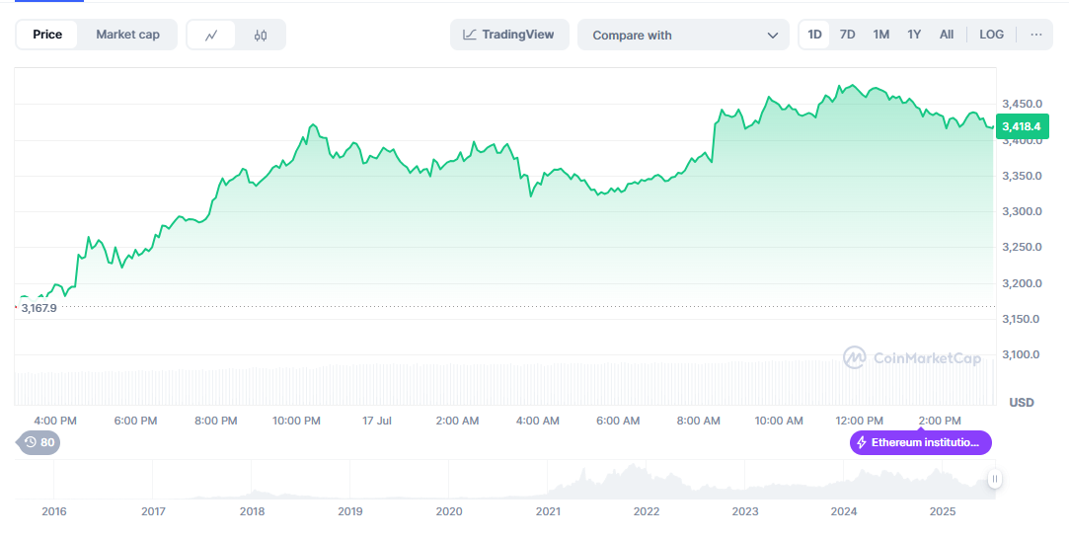Open the three-dots more options menu
Screen dimensions: 1069x539
point(1035,35)
